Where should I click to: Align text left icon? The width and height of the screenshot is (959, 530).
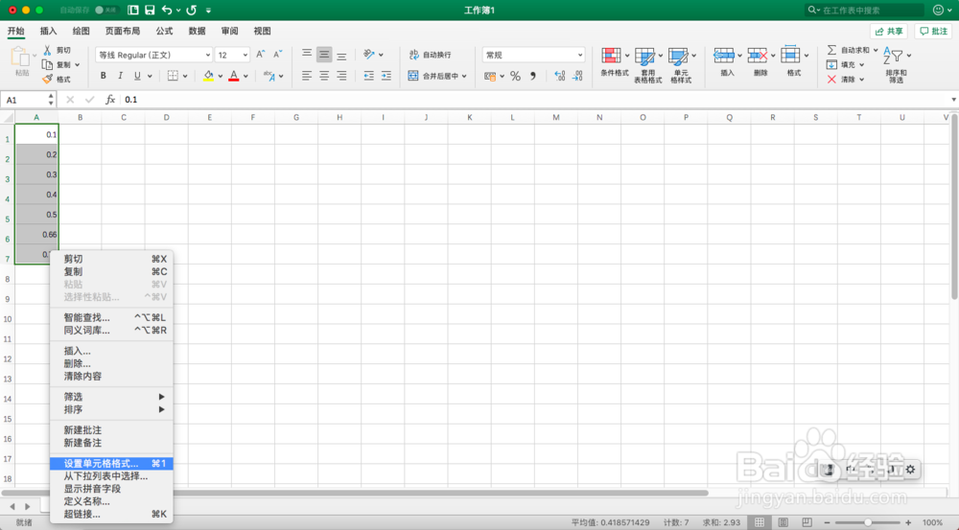(x=307, y=76)
